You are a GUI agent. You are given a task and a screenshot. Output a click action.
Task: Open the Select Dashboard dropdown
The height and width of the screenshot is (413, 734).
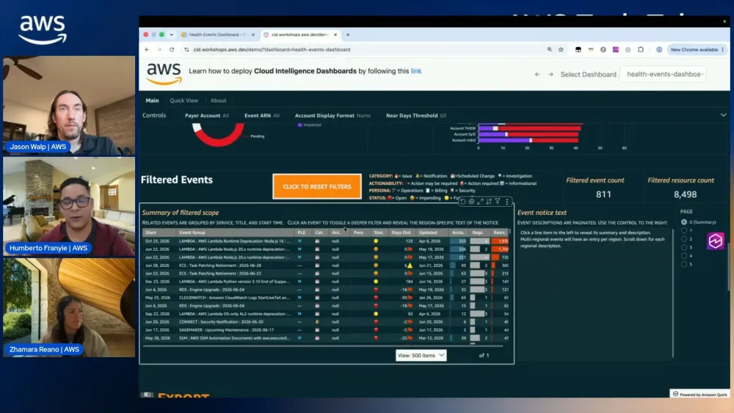[x=664, y=74]
